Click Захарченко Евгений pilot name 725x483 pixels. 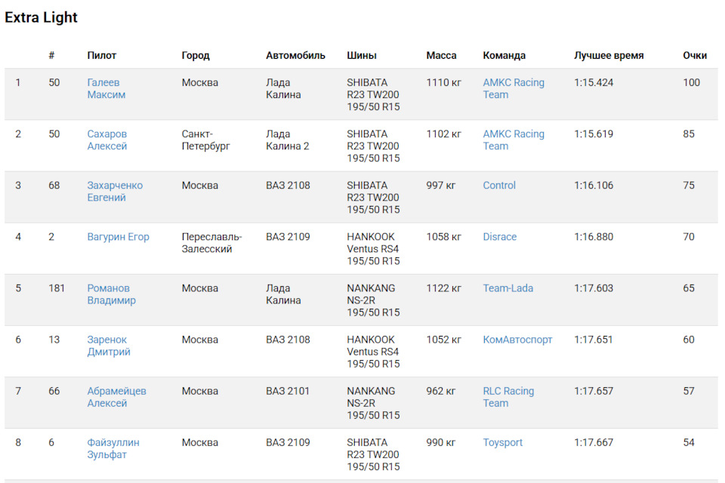[x=115, y=191]
